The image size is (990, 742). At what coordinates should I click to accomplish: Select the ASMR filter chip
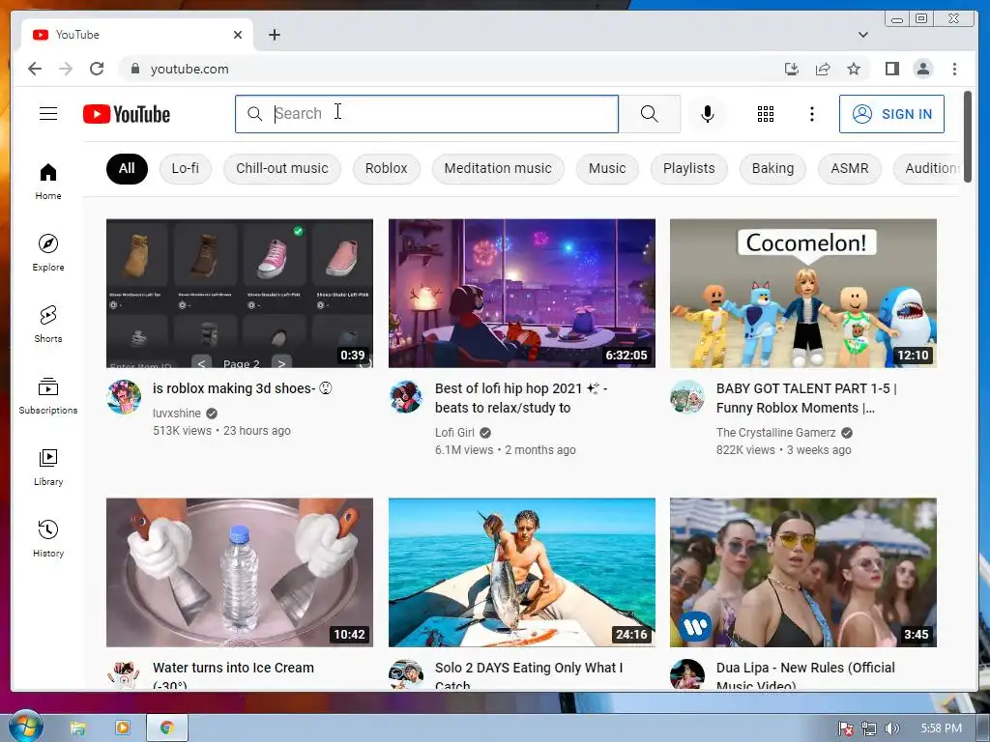[849, 168]
